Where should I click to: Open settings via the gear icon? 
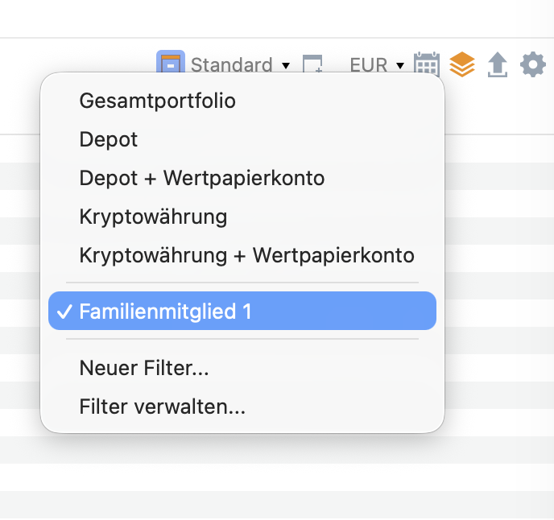coord(533,64)
